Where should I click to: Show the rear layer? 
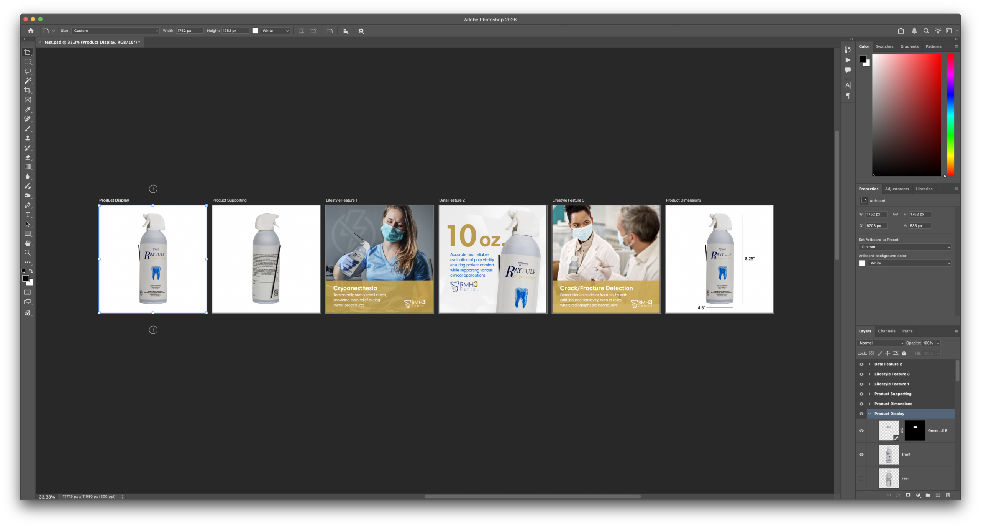(x=861, y=478)
